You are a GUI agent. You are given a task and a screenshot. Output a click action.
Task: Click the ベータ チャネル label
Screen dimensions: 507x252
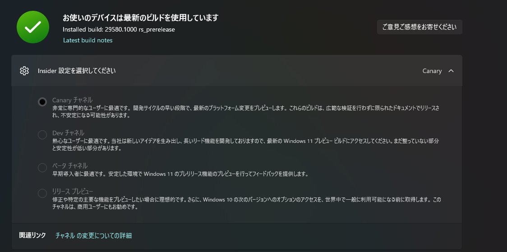pyautogui.click(x=70, y=166)
